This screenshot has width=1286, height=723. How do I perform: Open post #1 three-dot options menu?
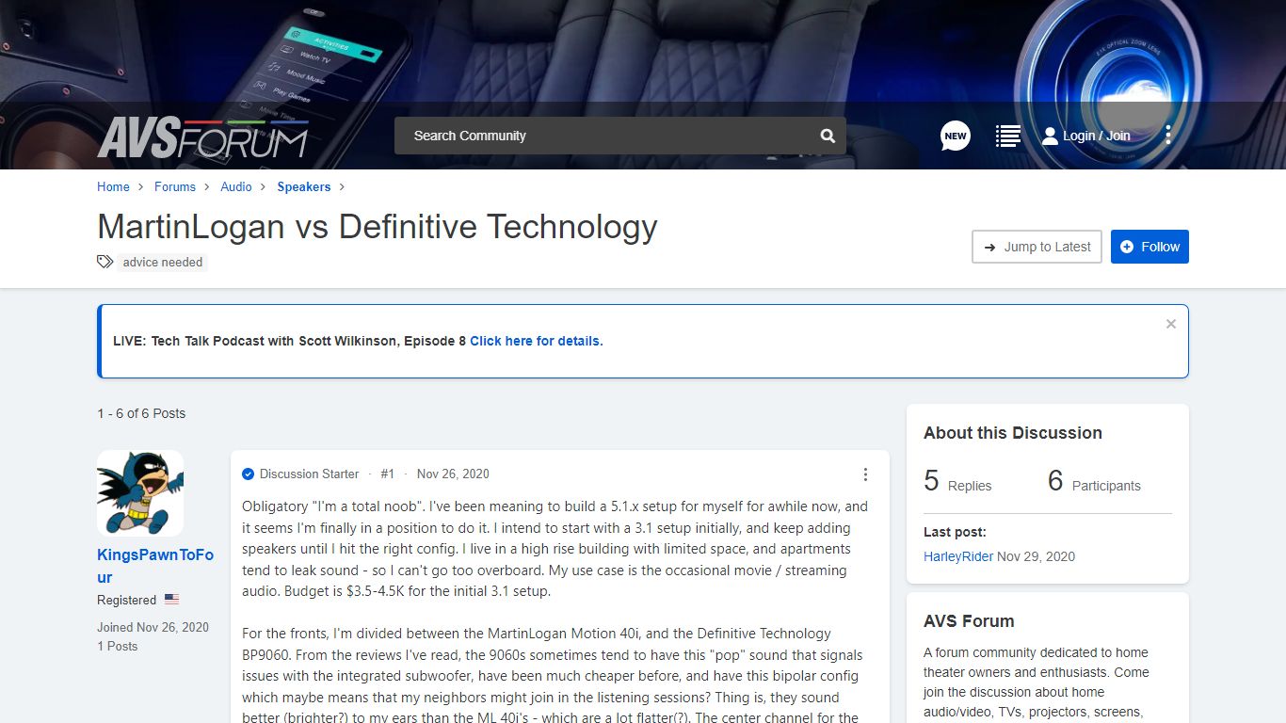(x=865, y=474)
